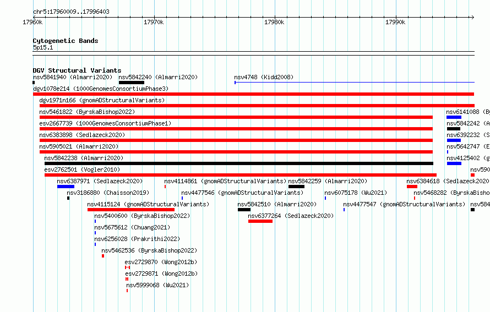Image resolution: width=490 pixels, height=312 pixels.
Task: Select esv2667739 (1000GenomesConsortiumPhase1) label
Action: click(x=105, y=123)
